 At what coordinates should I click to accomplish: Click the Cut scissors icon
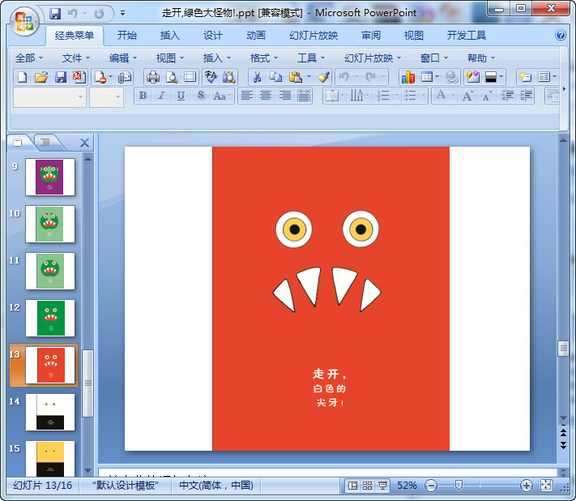[256, 77]
